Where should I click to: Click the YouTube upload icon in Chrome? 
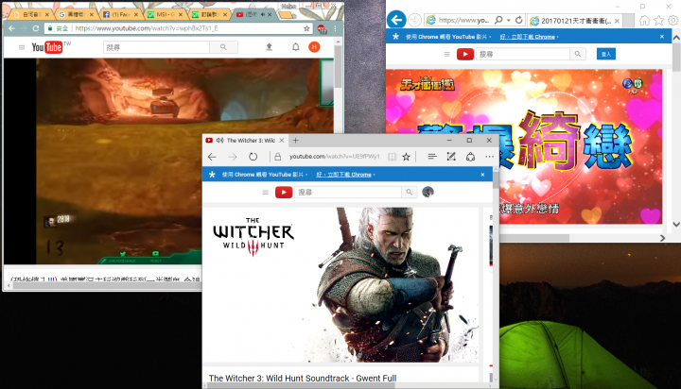tap(270, 47)
